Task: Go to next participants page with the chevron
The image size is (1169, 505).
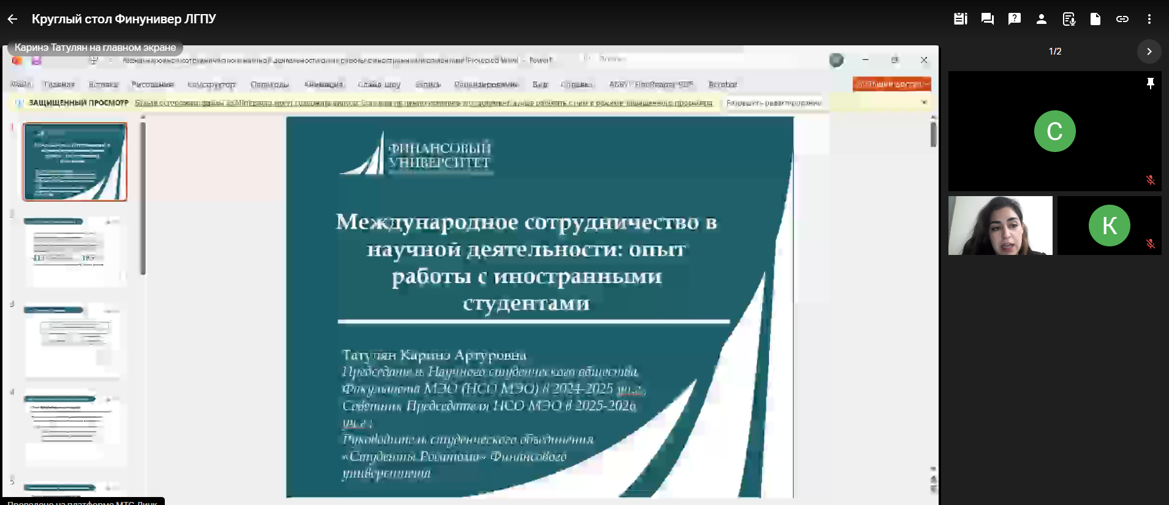Action: pos(1149,51)
